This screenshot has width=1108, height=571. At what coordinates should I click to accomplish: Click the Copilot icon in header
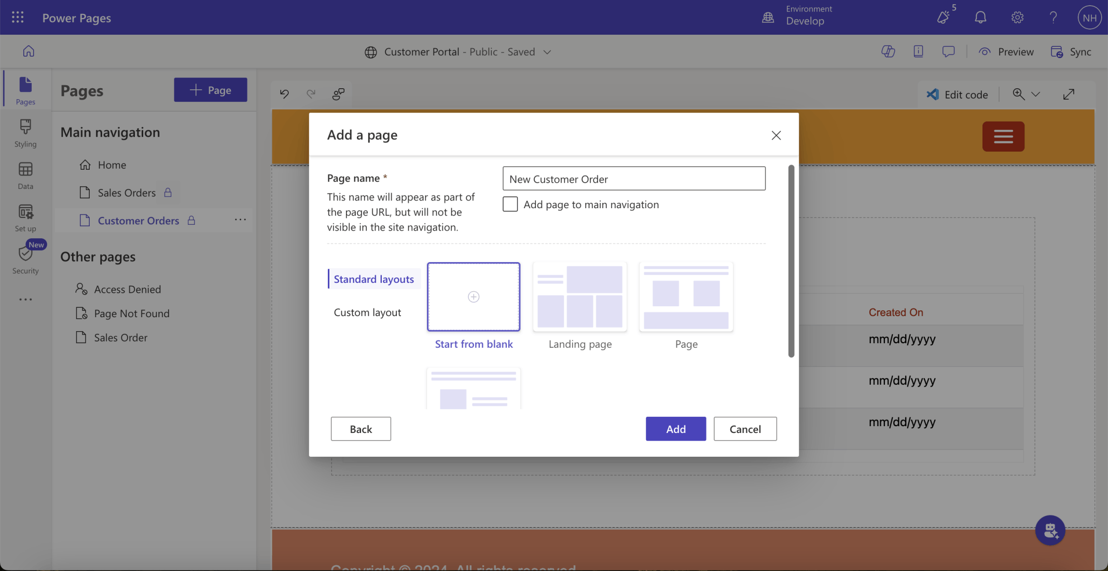888,51
